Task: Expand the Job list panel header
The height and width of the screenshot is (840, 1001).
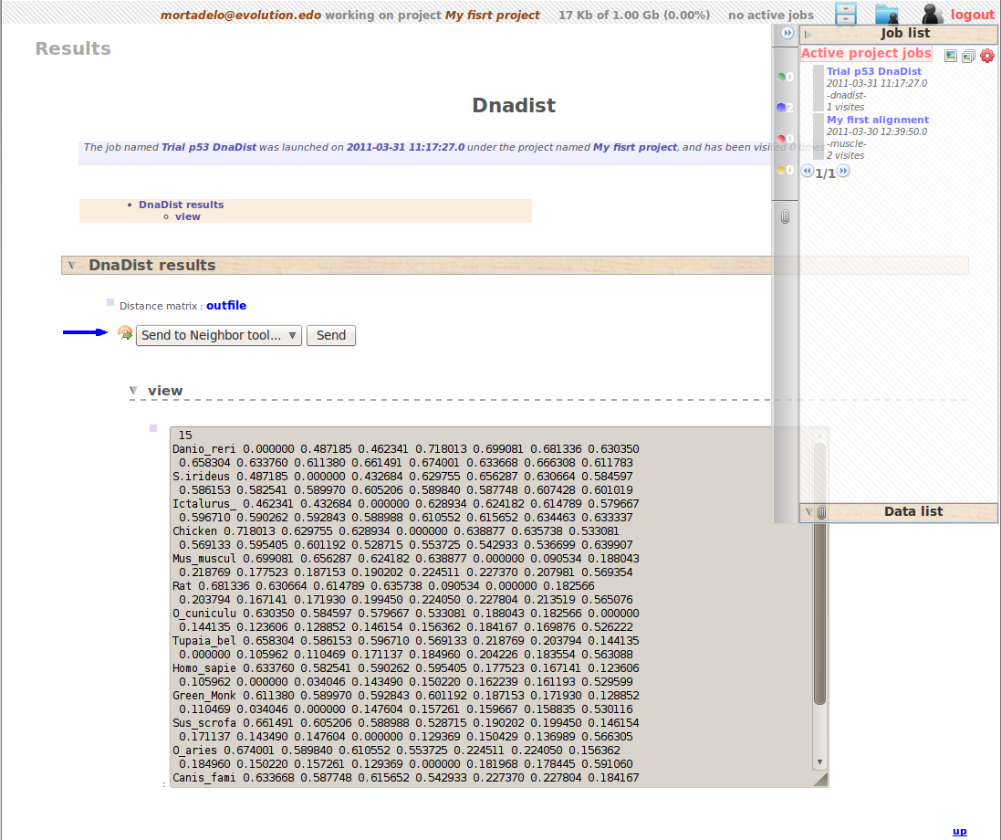Action: (x=807, y=34)
